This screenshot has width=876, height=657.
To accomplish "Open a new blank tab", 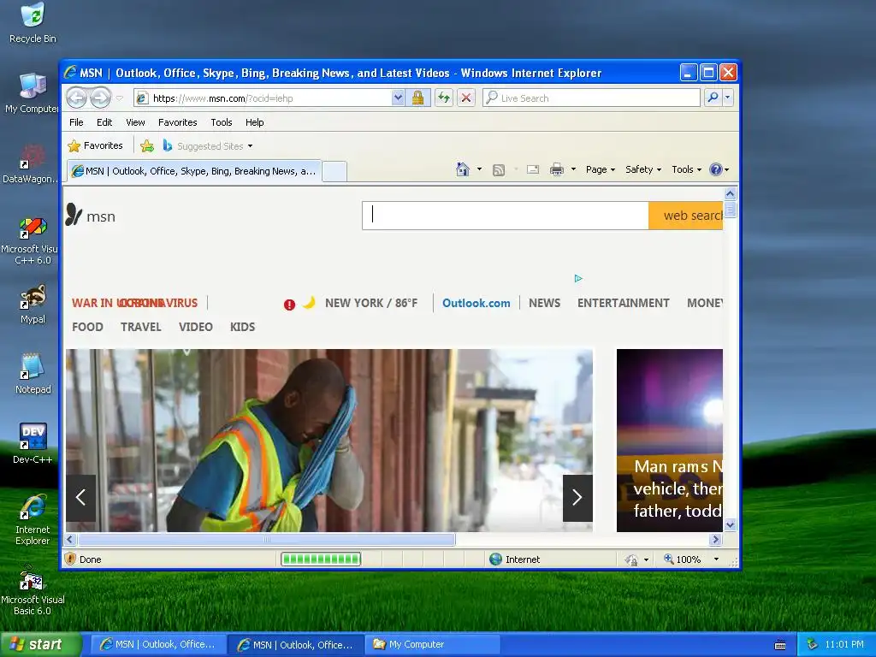I will 334,171.
